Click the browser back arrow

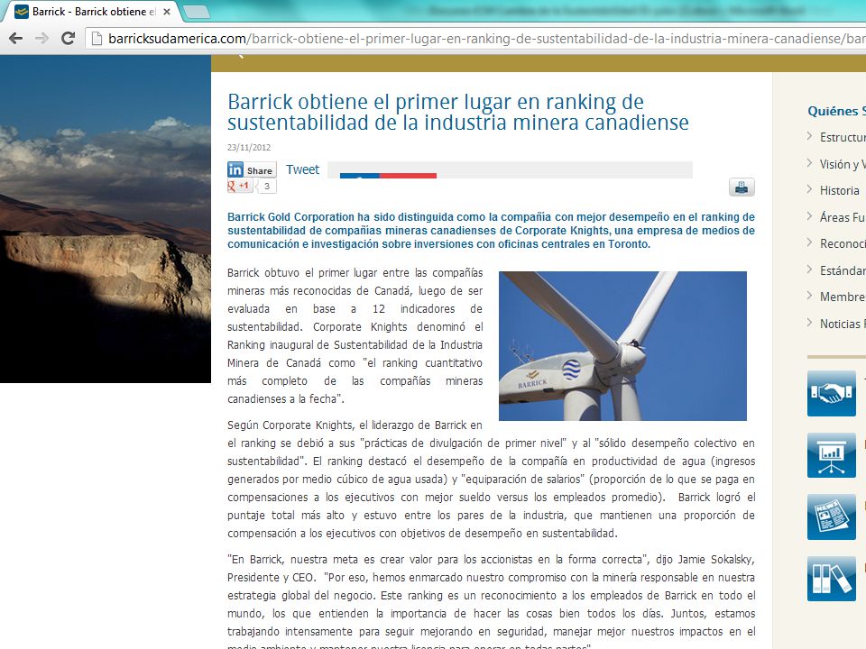click(x=16, y=39)
